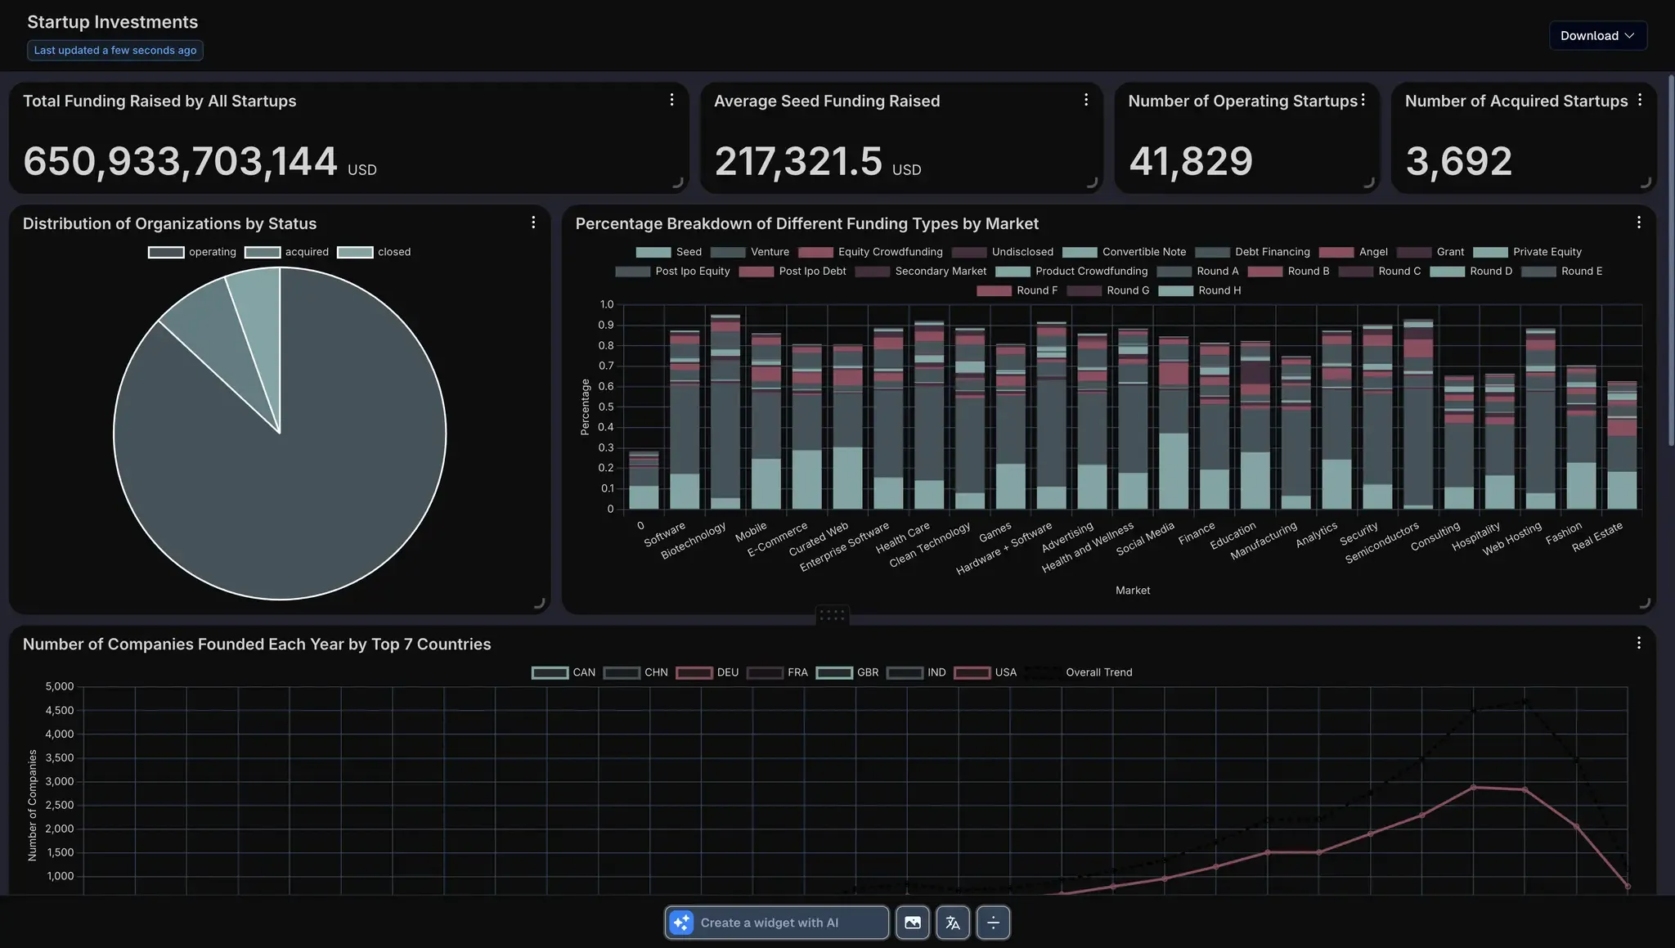Open Percentage Breakdown chart kebab menu

tap(1638, 222)
